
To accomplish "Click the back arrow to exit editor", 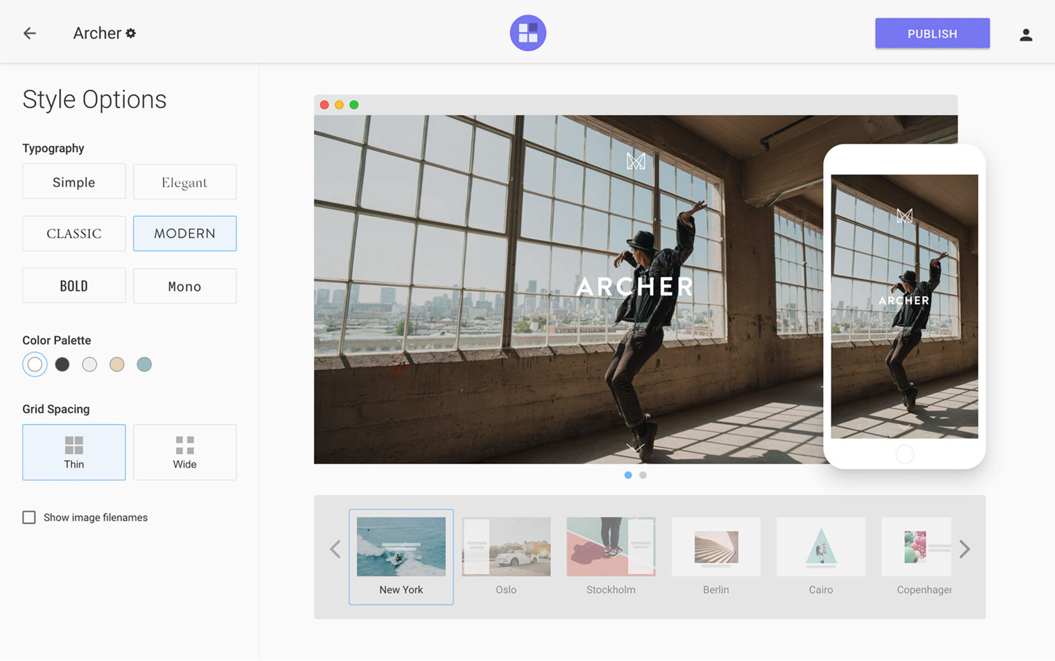I will 29,33.
